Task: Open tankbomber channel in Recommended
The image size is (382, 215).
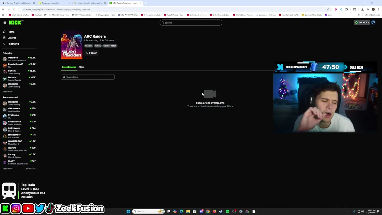Action: [x=19, y=136]
